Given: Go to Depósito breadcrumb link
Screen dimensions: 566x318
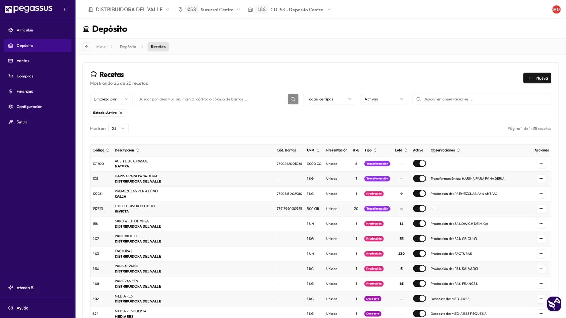Looking at the screenshot, I should (128, 47).
